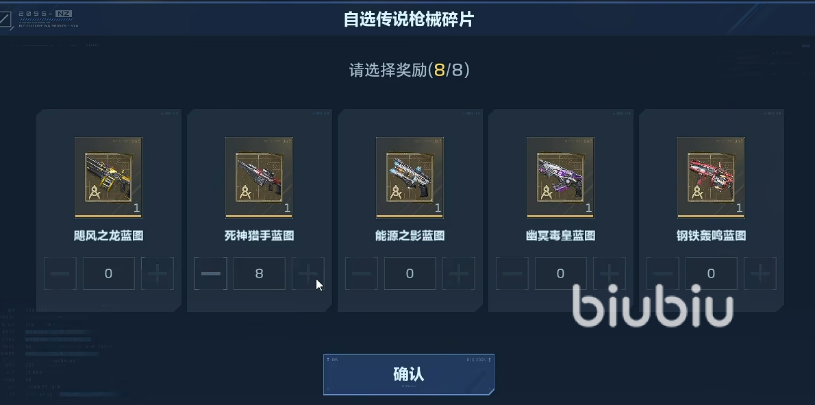The image size is (815, 405).
Task: Decrease 能源之影蓝图 quantity with minus
Action: pyautogui.click(x=361, y=273)
